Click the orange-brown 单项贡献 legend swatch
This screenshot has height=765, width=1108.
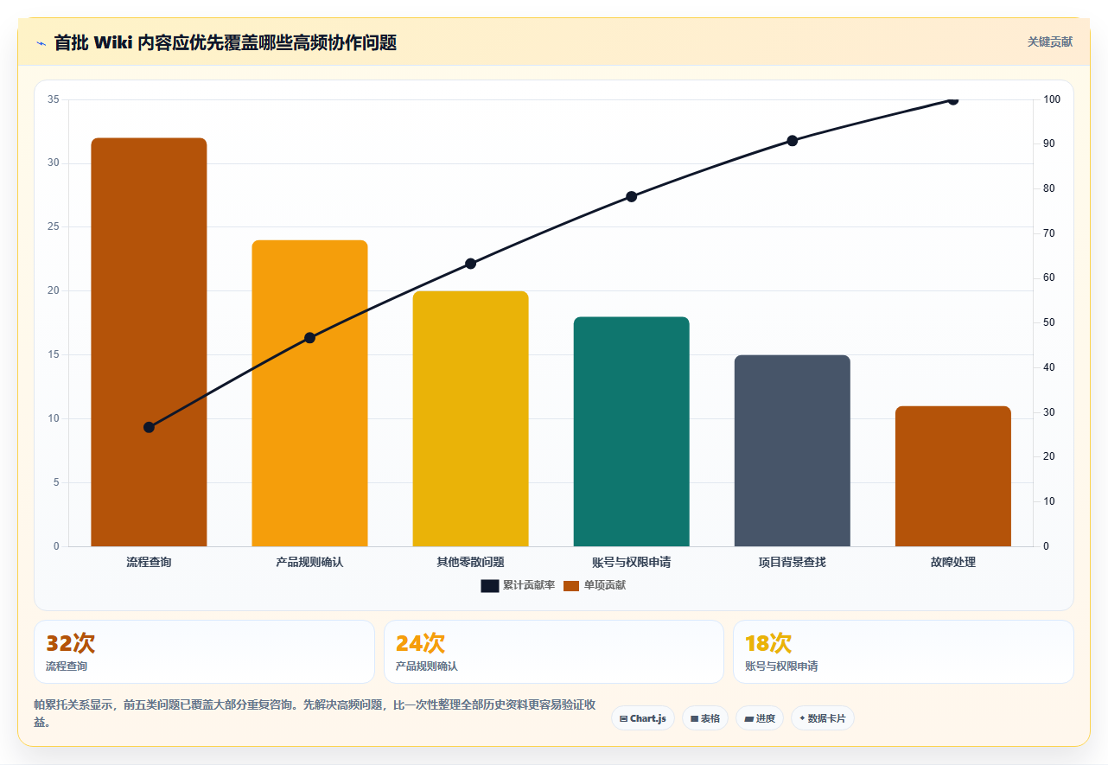coord(571,586)
